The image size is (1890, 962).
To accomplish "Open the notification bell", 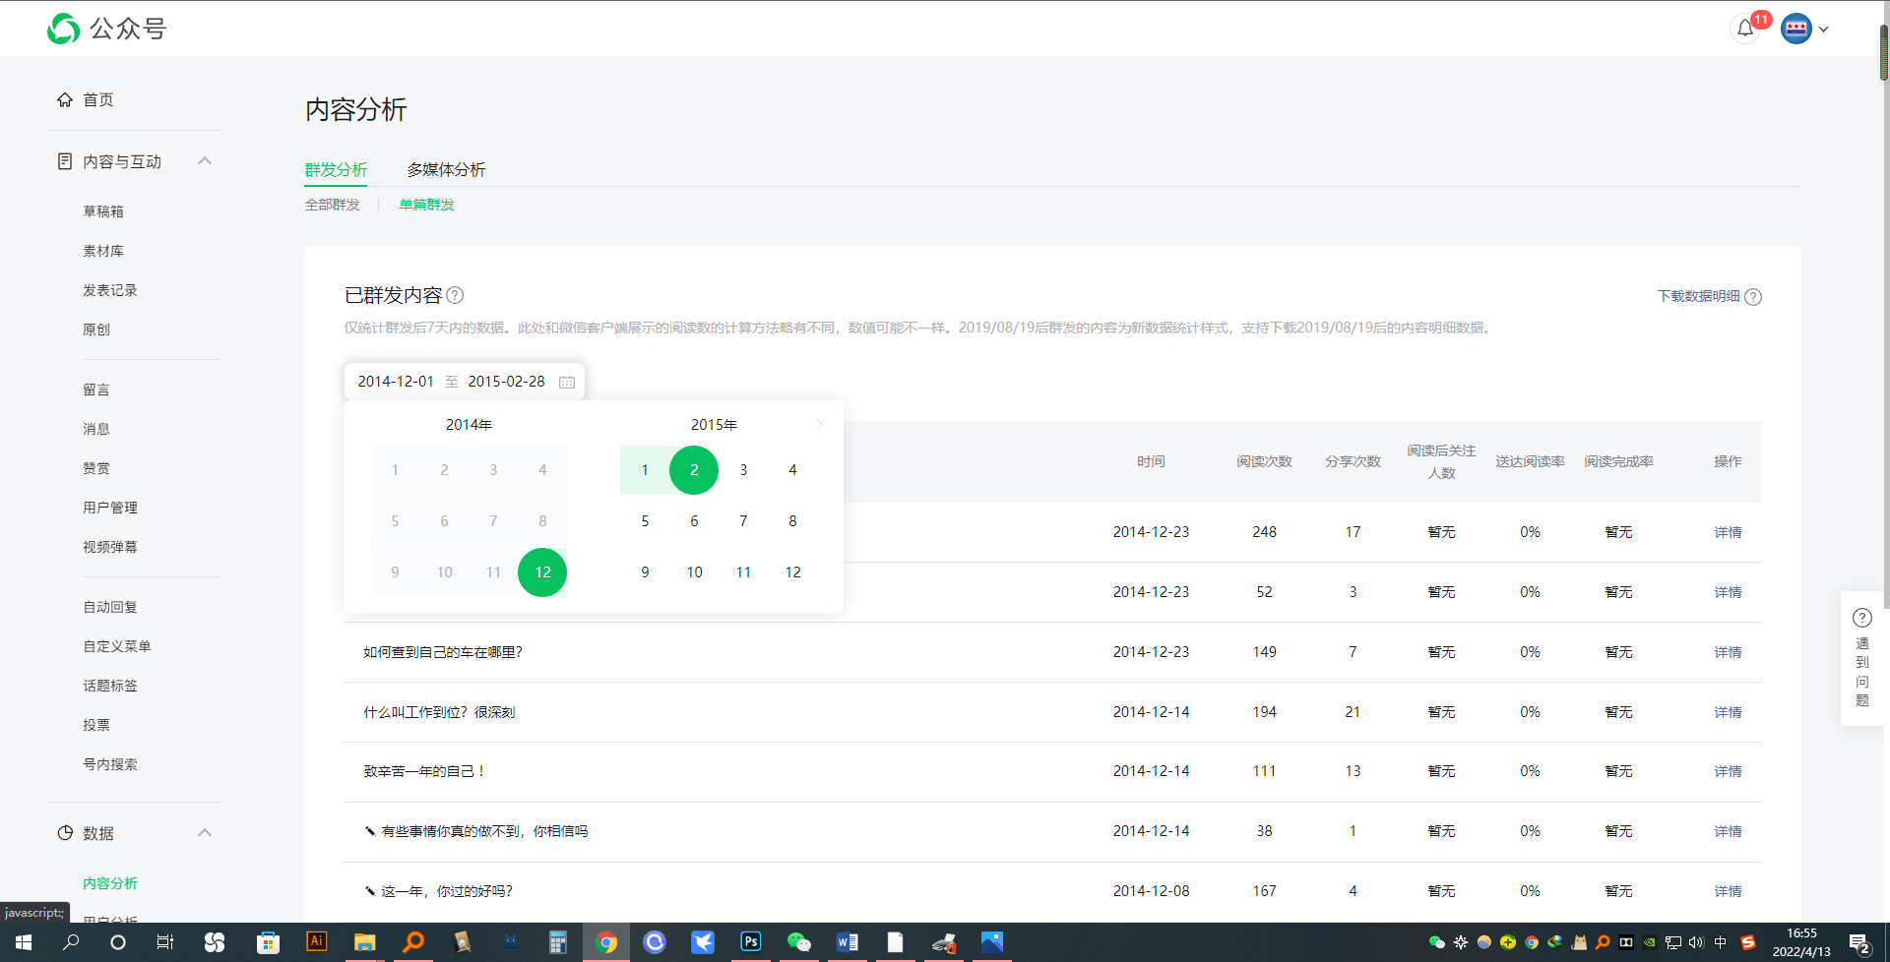I will [x=1745, y=29].
